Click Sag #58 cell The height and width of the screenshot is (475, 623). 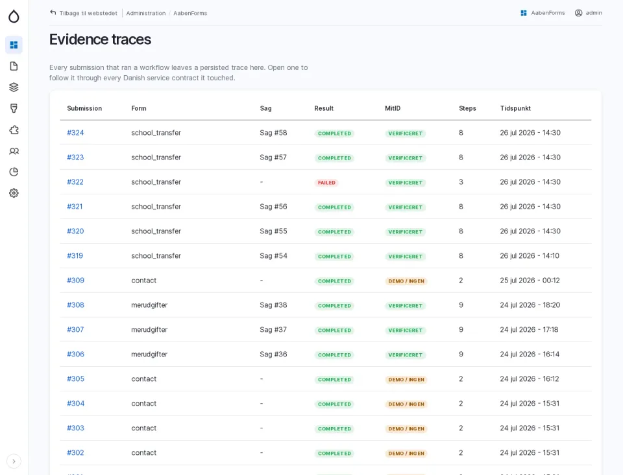pos(273,133)
